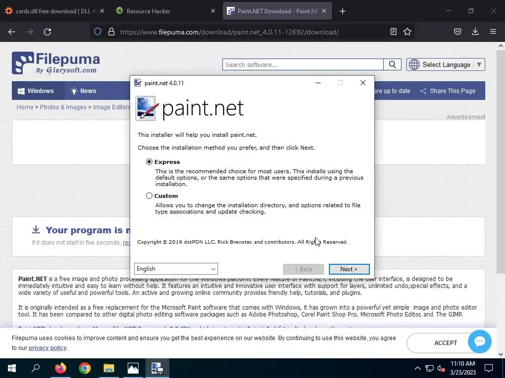The height and width of the screenshot is (378, 505).
Task: Click the address bar URL
Action: click(229, 32)
